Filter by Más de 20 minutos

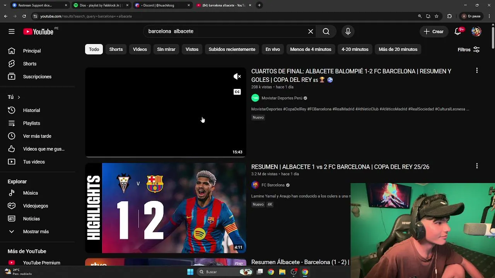[398, 49]
